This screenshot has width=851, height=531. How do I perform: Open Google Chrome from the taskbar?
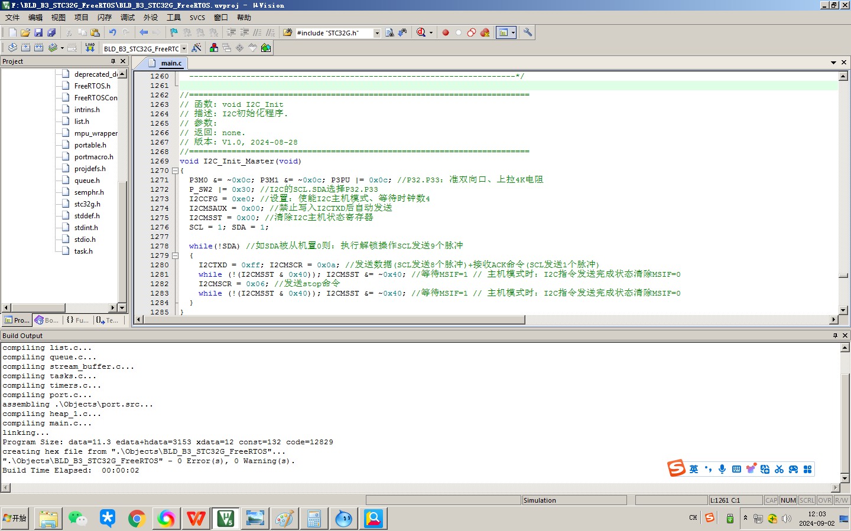(137, 519)
